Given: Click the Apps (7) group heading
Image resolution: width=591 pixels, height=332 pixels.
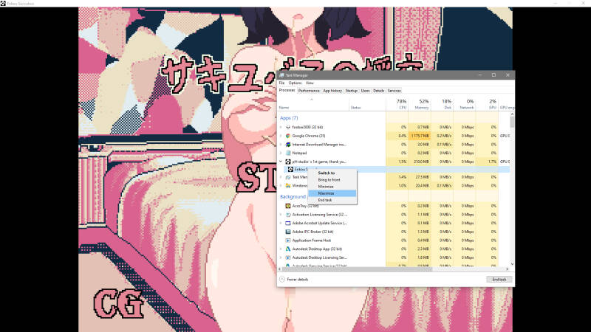Looking at the screenshot, I should tap(289, 118).
